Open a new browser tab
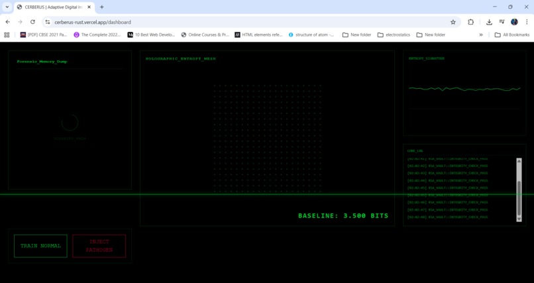The height and width of the screenshot is (283, 534). click(x=101, y=7)
